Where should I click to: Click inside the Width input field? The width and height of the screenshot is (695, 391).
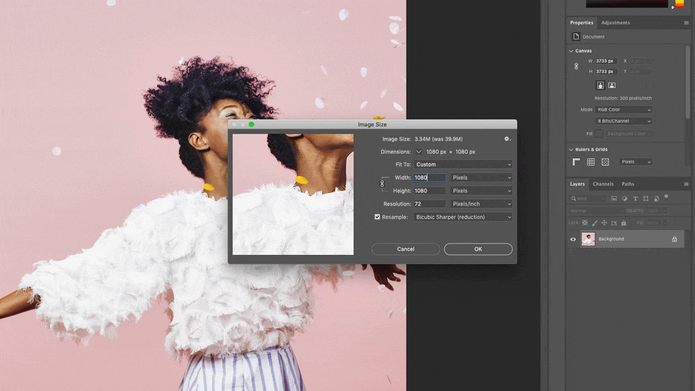click(429, 177)
